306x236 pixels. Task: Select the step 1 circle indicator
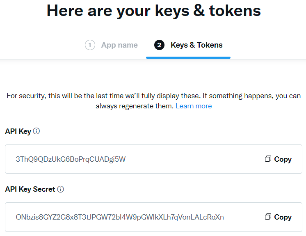[x=90, y=45]
